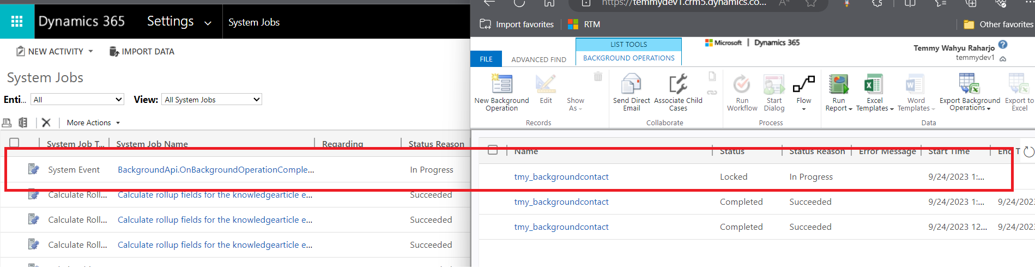Sort by the Start Time column header
Screen dimensions: 1035x269
949,151
